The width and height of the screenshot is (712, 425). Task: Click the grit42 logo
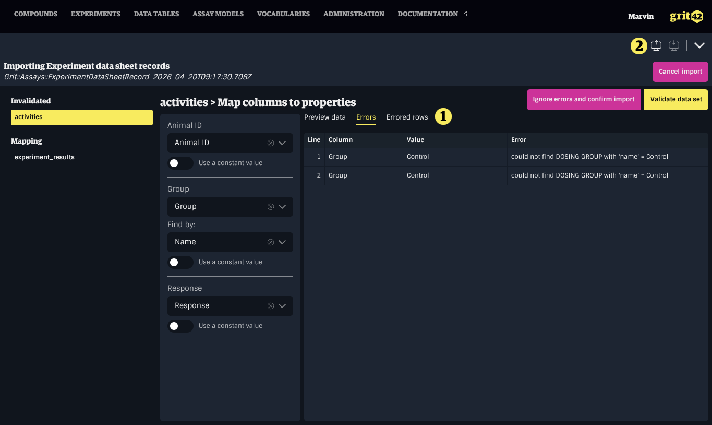[x=686, y=16]
